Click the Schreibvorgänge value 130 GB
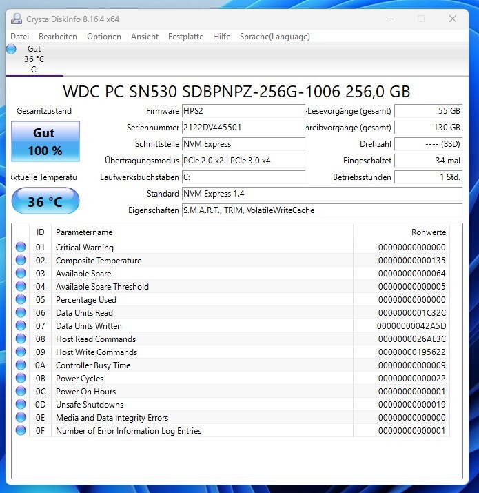The image size is (479, 493). [429, 128]
